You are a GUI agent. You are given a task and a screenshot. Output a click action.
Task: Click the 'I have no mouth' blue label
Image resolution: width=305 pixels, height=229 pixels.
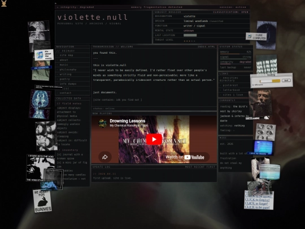click(x=258, y=154)
